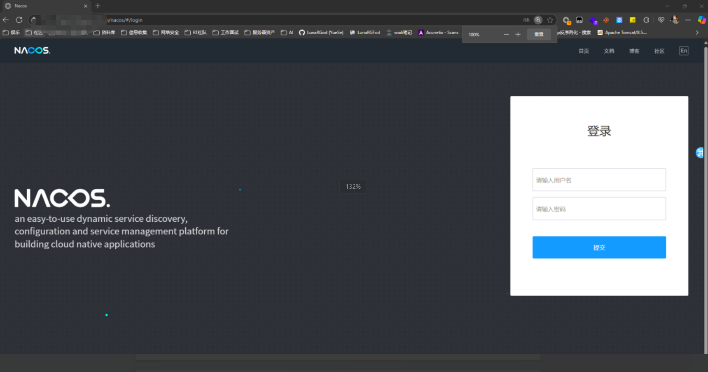Viewport: 708px width, 372px height.
Task: Open the browser Settings and more menu
Action: [x=688, y=20]
